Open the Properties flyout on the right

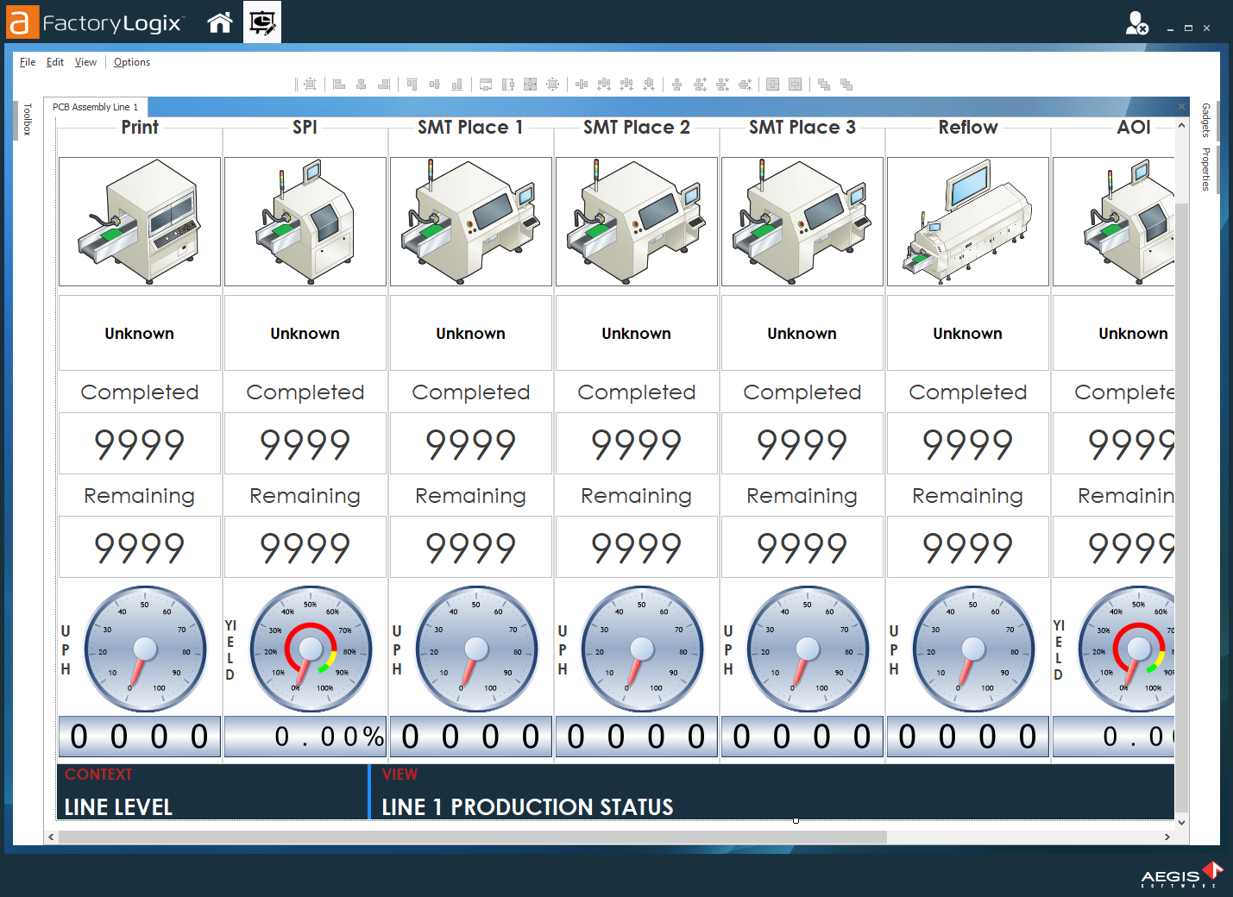(x=1204, y=169)
